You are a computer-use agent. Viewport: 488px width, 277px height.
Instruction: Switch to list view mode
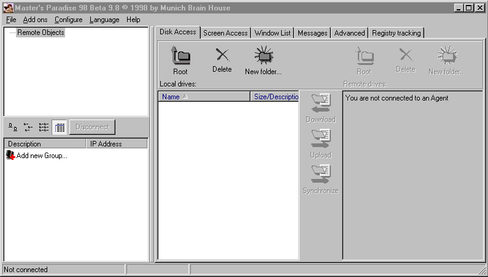click(44, 127)
